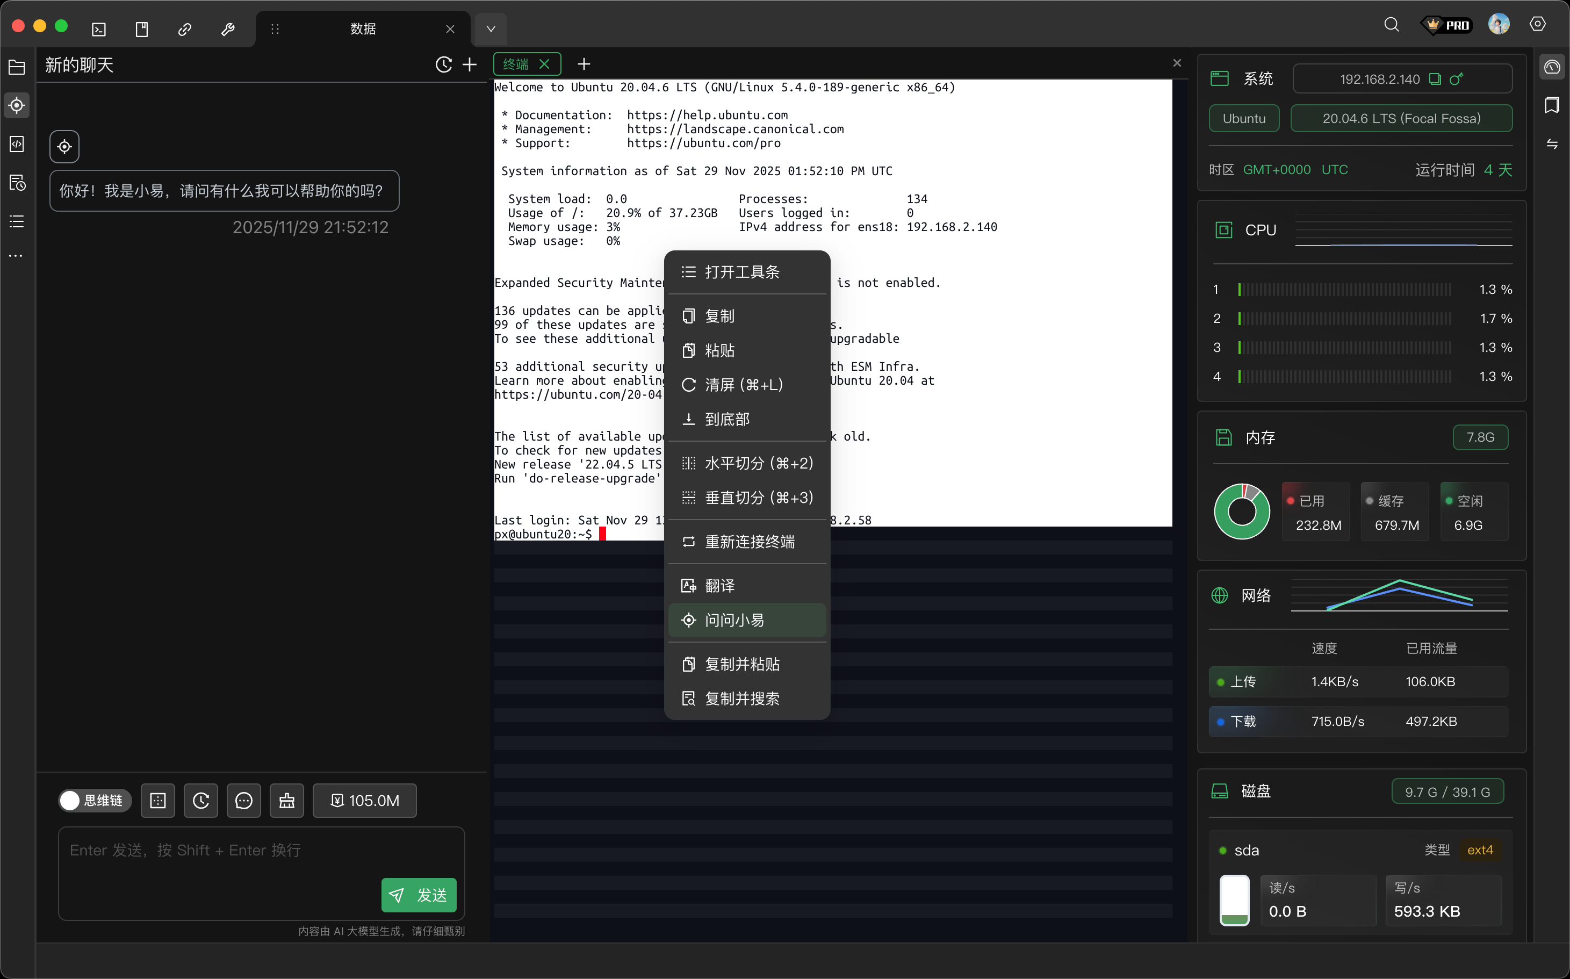Click the chat history clock icon
Image resolution: width=1570 pixels, height=979 pixels.
443,65
